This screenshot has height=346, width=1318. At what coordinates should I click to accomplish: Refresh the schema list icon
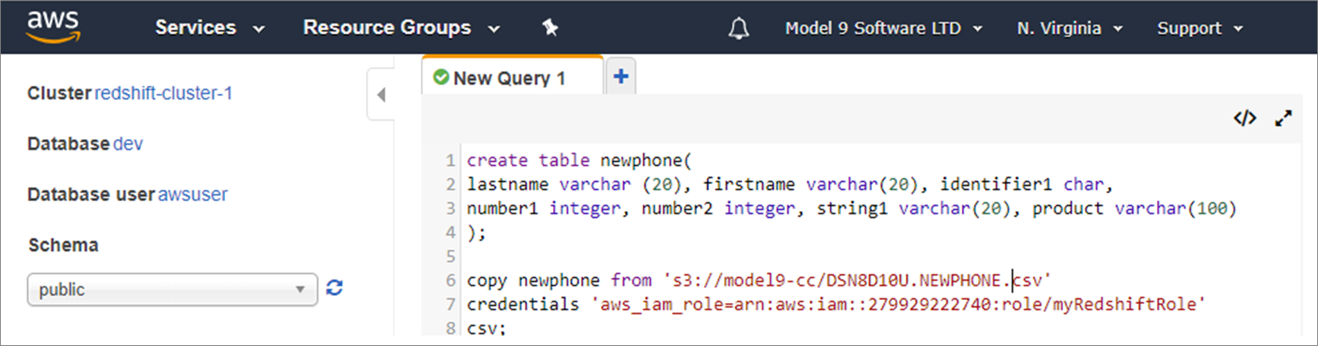click(x=334, y=288)
